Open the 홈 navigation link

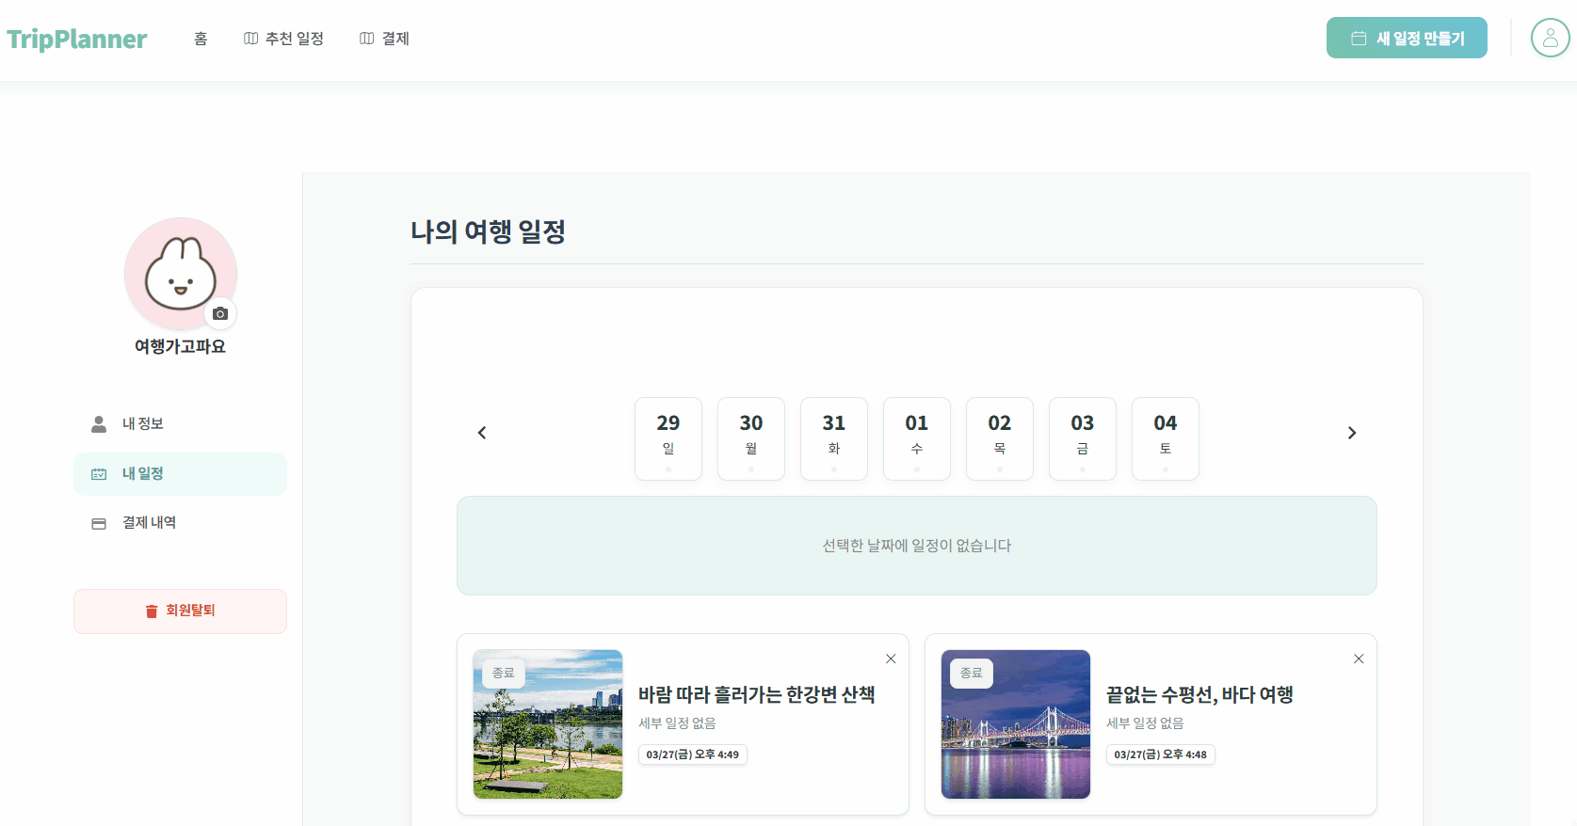pyautogui.click(x=201, y=39)
